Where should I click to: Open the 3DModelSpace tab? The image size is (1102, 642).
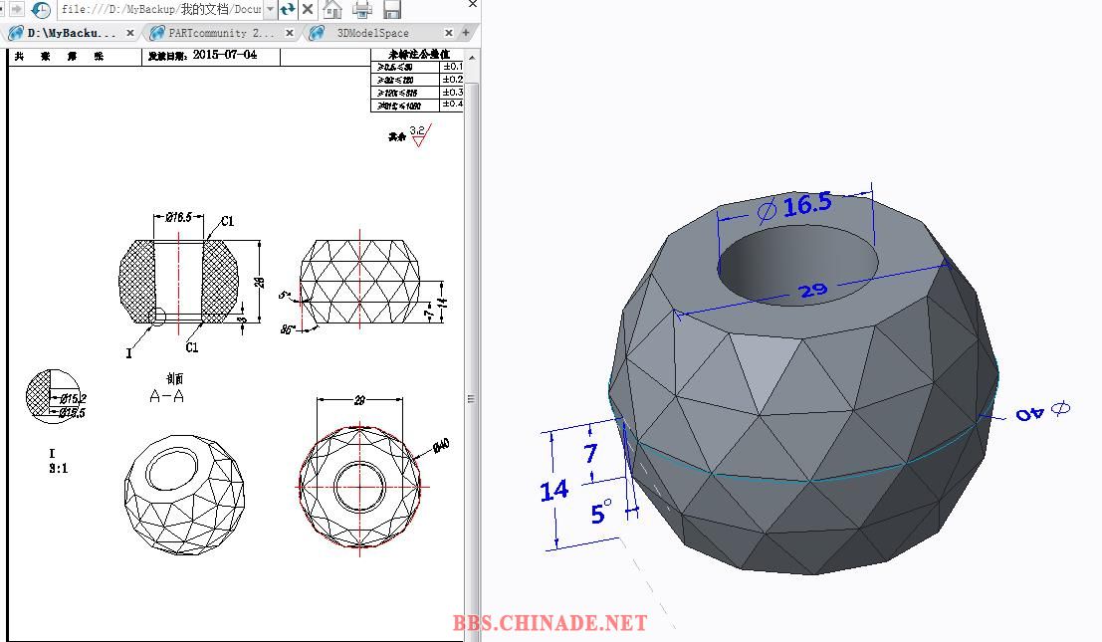pyautogui.click(x=372, y=33)
